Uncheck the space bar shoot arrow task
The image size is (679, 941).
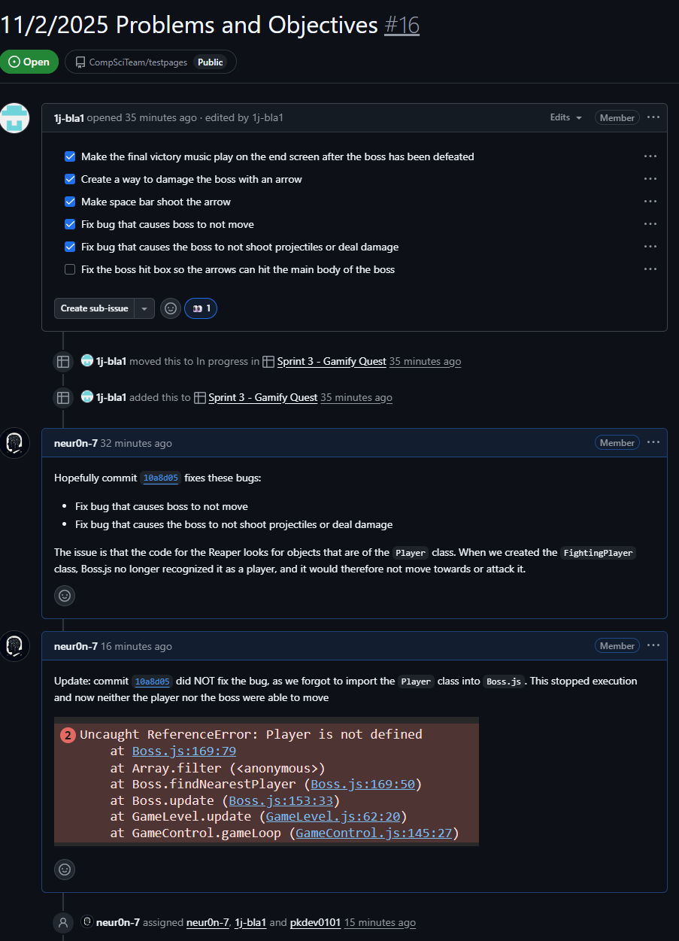tap(69, 202)
